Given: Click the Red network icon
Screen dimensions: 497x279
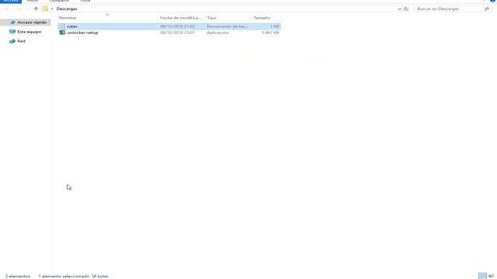Looking at the screenshot, I should (12, 41).
